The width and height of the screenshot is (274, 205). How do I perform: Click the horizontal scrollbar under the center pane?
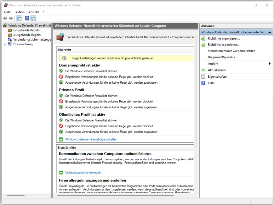pos(115,196)
